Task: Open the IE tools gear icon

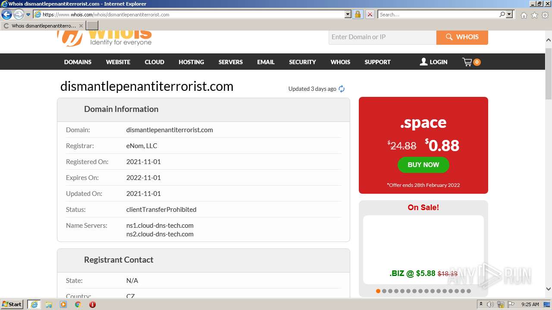Action: pyautogui.click(x=545, y=15)
